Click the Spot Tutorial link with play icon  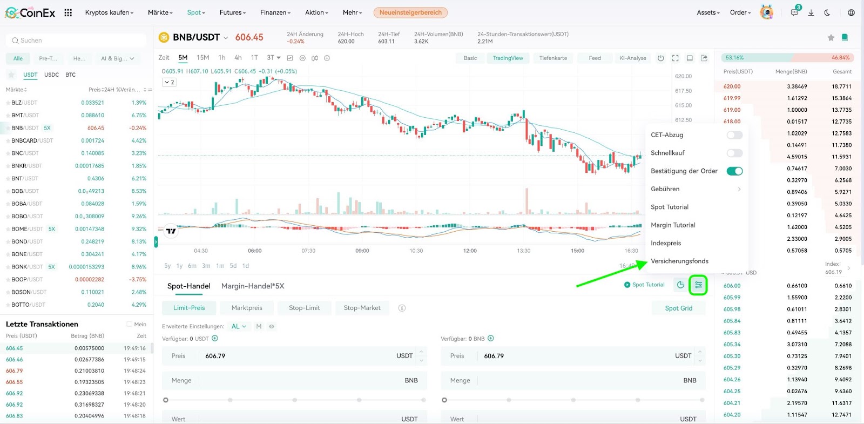[644, 285]
